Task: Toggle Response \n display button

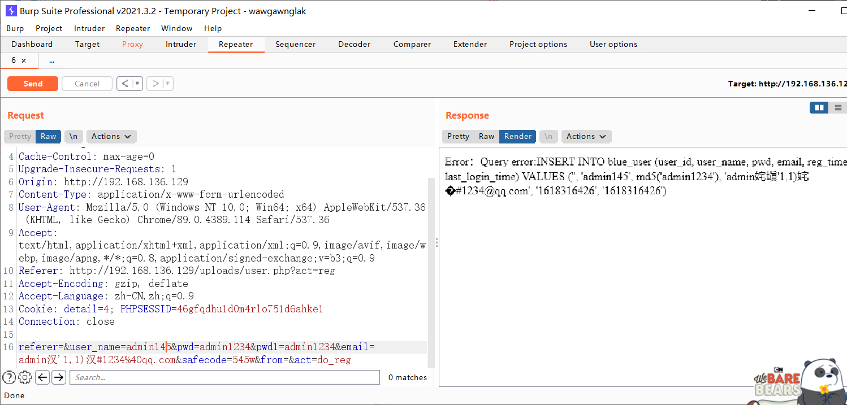Action: (x=548, y=136)
